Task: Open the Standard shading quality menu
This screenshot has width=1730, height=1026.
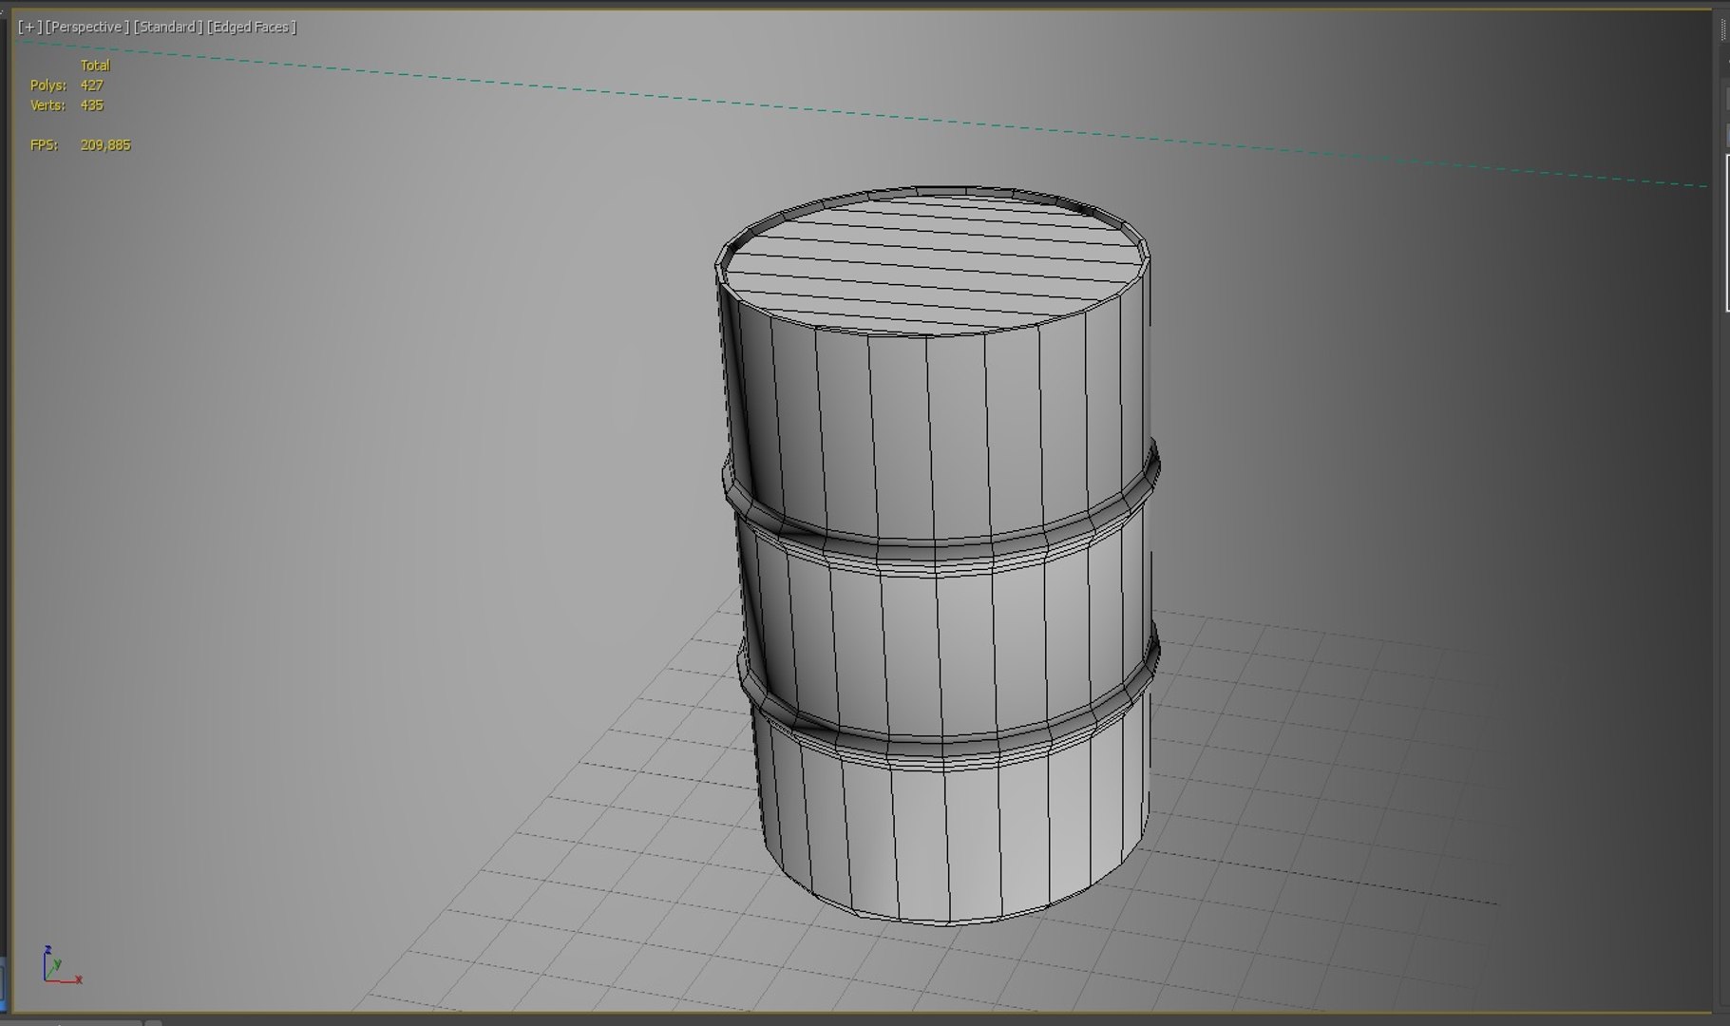Action: (x=167, y=27)
